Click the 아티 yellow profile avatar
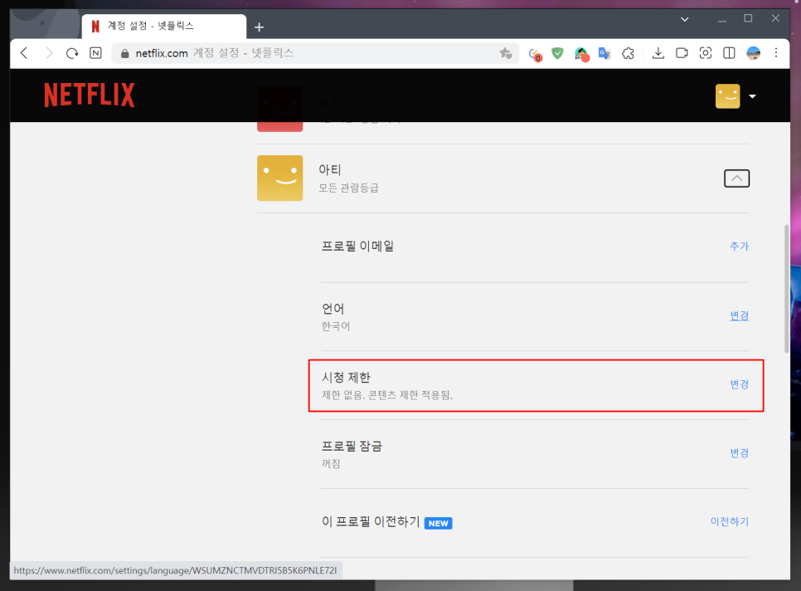Viewport: 801px width, 591px height. pos(280,178)
